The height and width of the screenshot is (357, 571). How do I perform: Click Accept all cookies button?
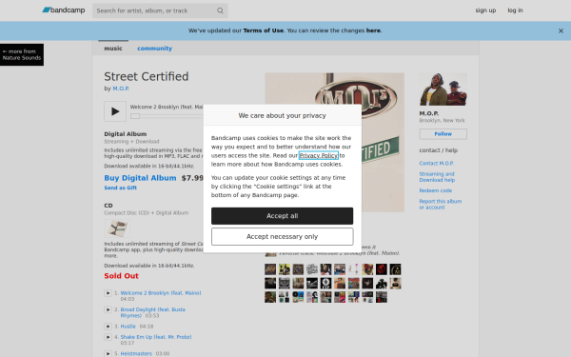click(x=283, y=216)
